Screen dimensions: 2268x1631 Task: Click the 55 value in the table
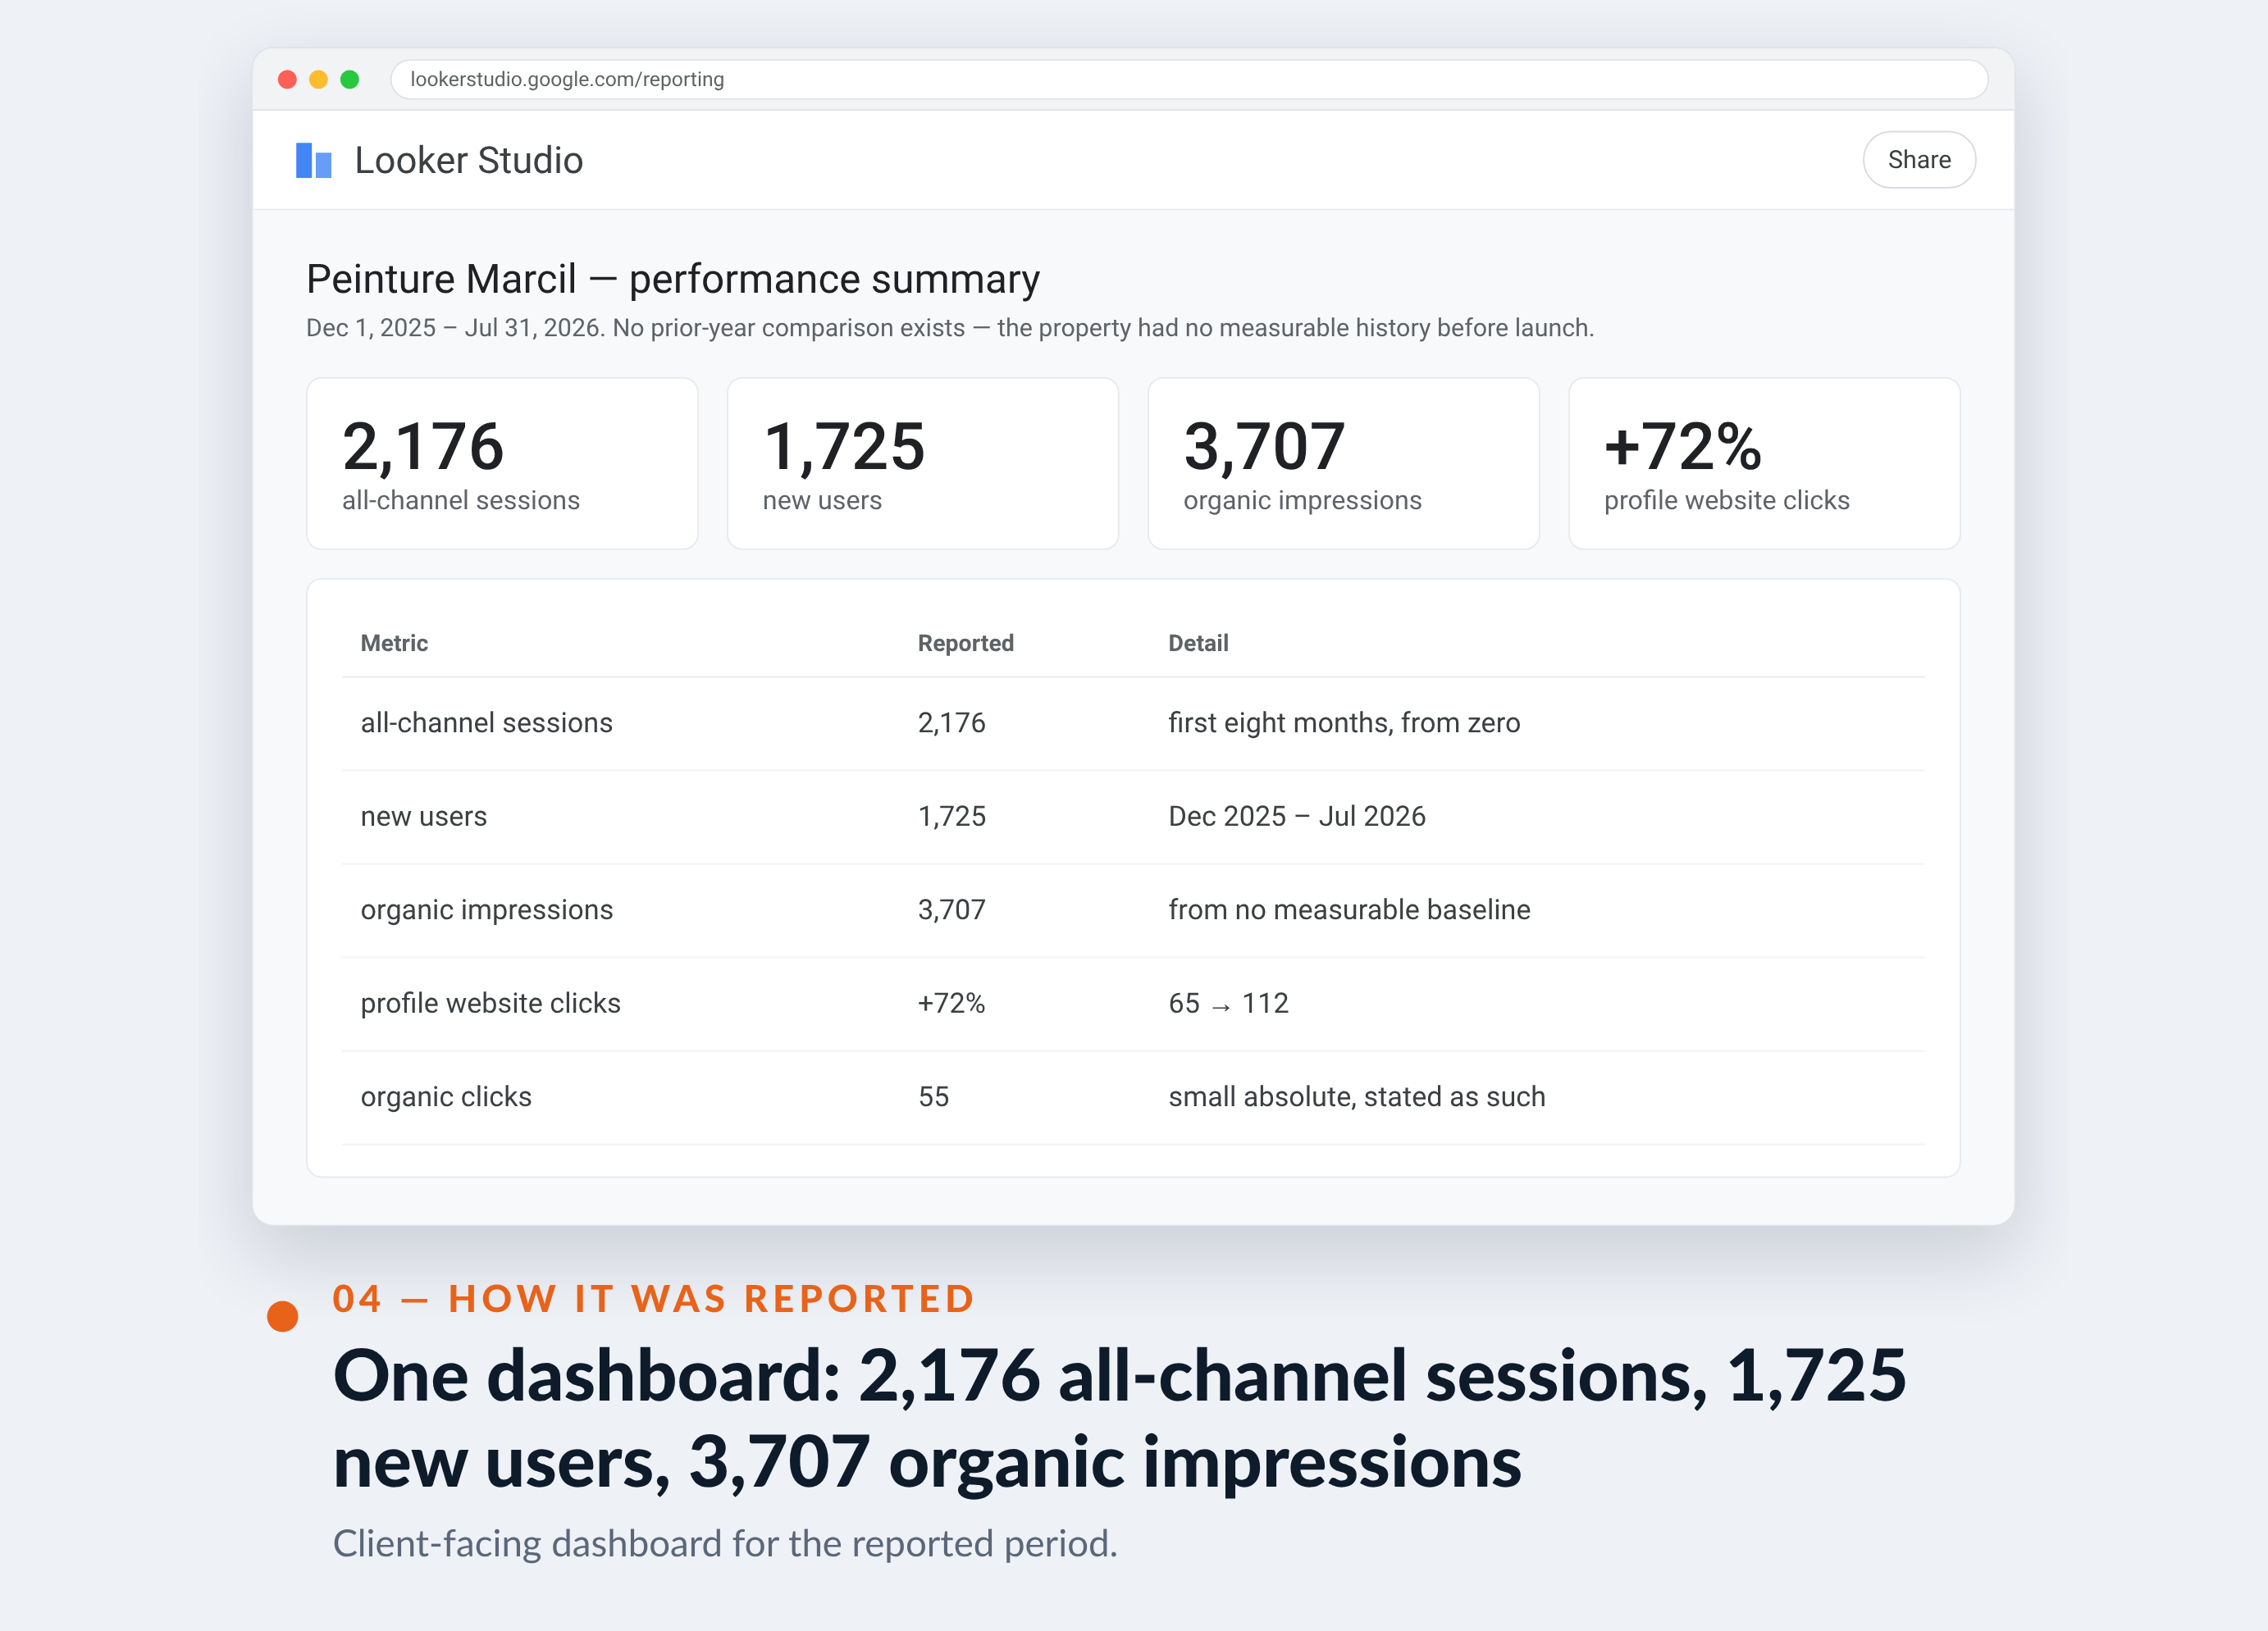pyautogui.click(x=933, y=1097)
